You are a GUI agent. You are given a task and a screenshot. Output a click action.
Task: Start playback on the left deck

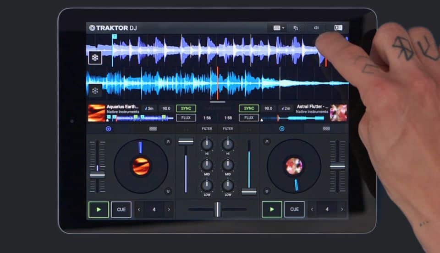pyautogui.click(x=99, y=210)
